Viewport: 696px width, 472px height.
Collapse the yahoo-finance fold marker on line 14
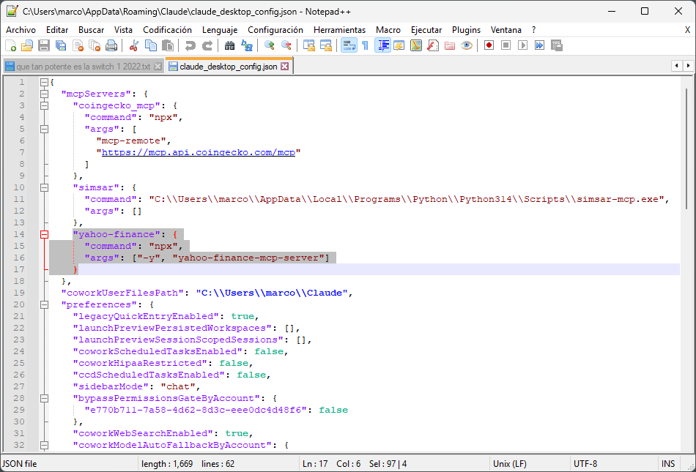pyautogui.click(x=44, y=234)
